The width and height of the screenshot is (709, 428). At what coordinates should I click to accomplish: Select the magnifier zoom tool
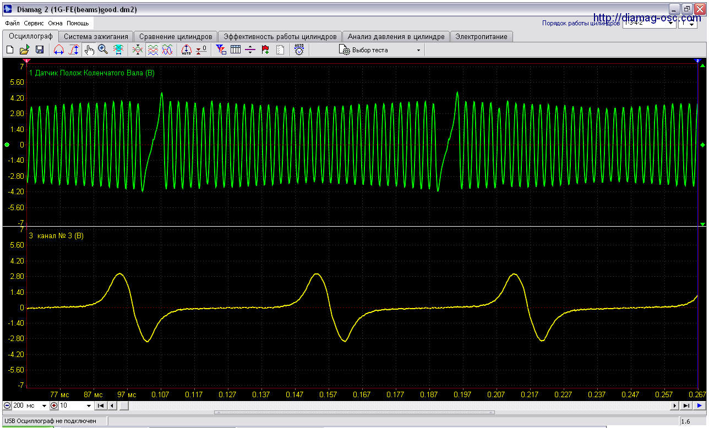click(103, 50)
